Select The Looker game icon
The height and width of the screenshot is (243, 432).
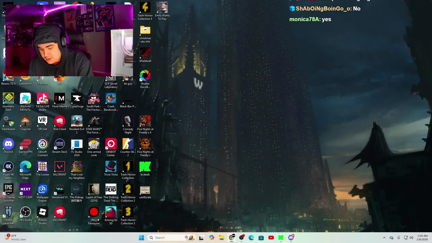(43, 168)
